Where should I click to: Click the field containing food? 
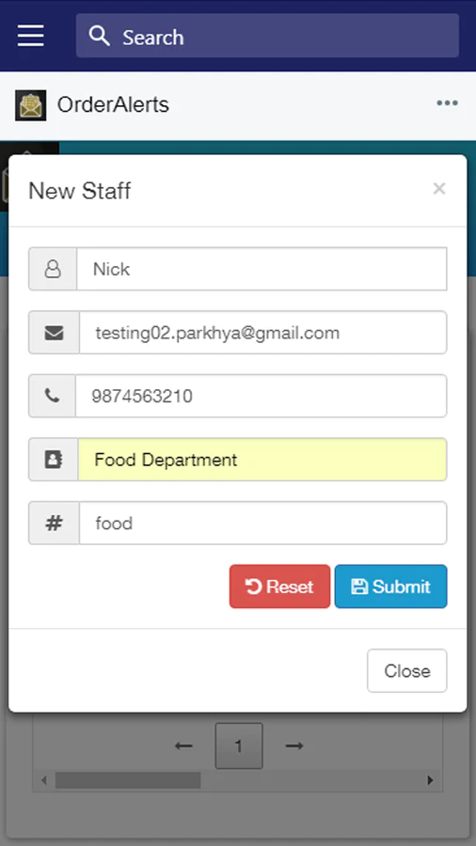pyautogui.click(x=262, y=523)
